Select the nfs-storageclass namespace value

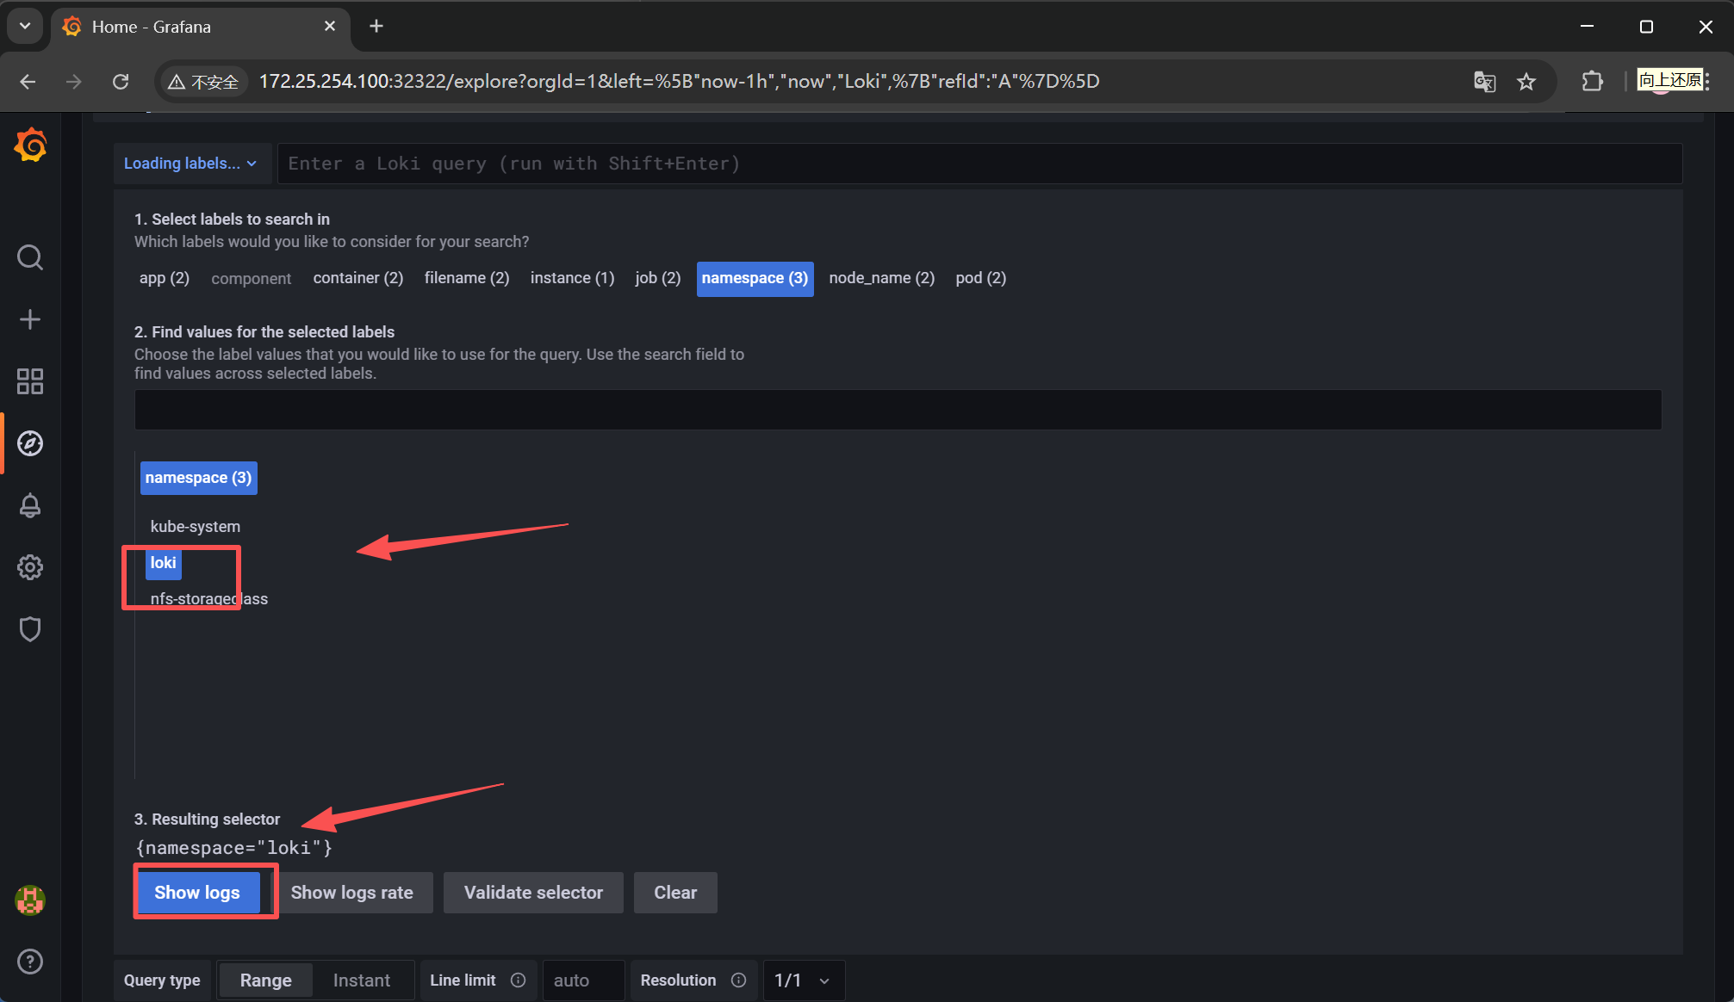(x=208, y=599)
